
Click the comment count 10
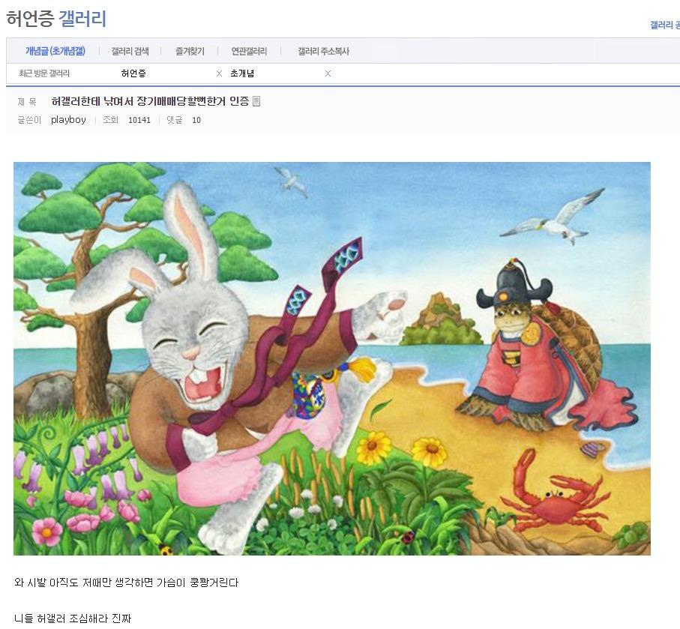[x=196, y=120]
